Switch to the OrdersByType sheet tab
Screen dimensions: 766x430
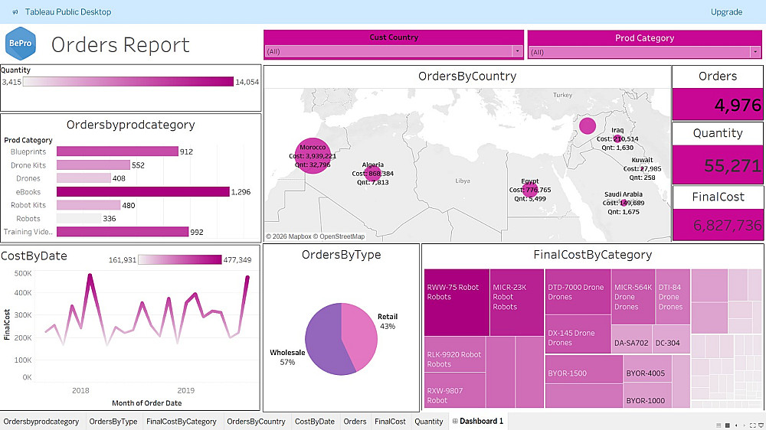[x=113, y=422]
